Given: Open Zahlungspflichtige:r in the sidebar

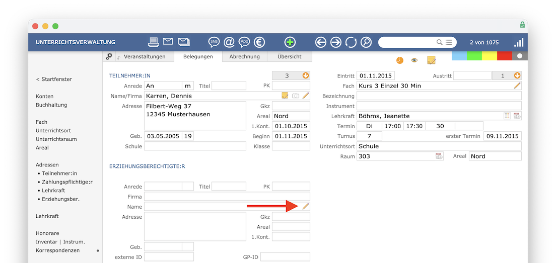Looking at the screenshot, I should pyautogui.click(x=67, y=182).
